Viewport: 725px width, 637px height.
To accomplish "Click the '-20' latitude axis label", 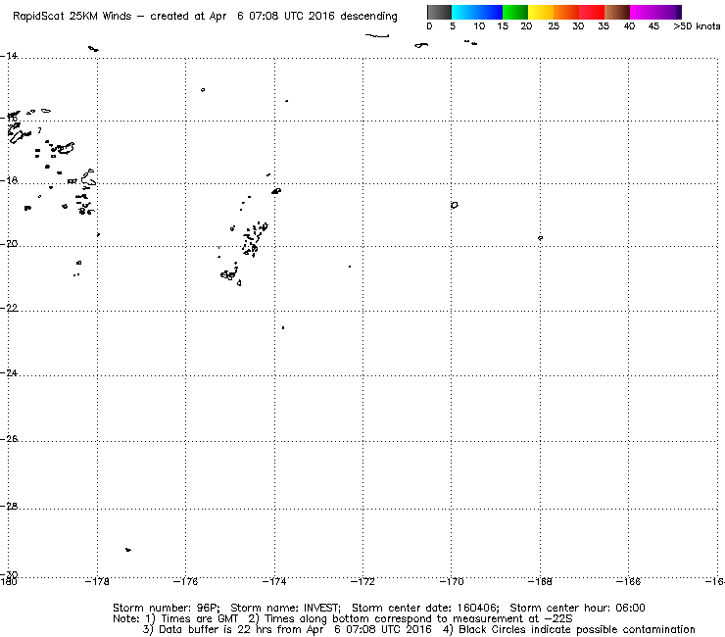I will [x=9, y=244].
